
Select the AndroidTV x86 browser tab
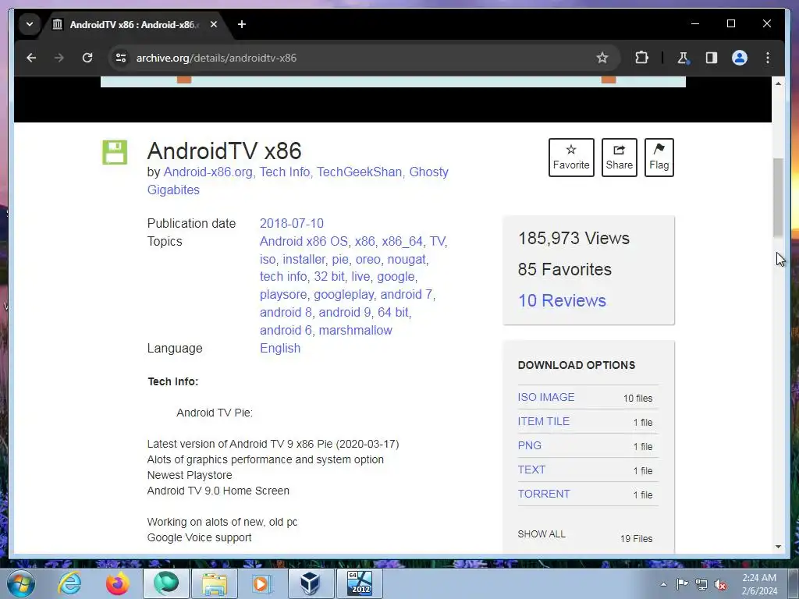coord(134,24)
